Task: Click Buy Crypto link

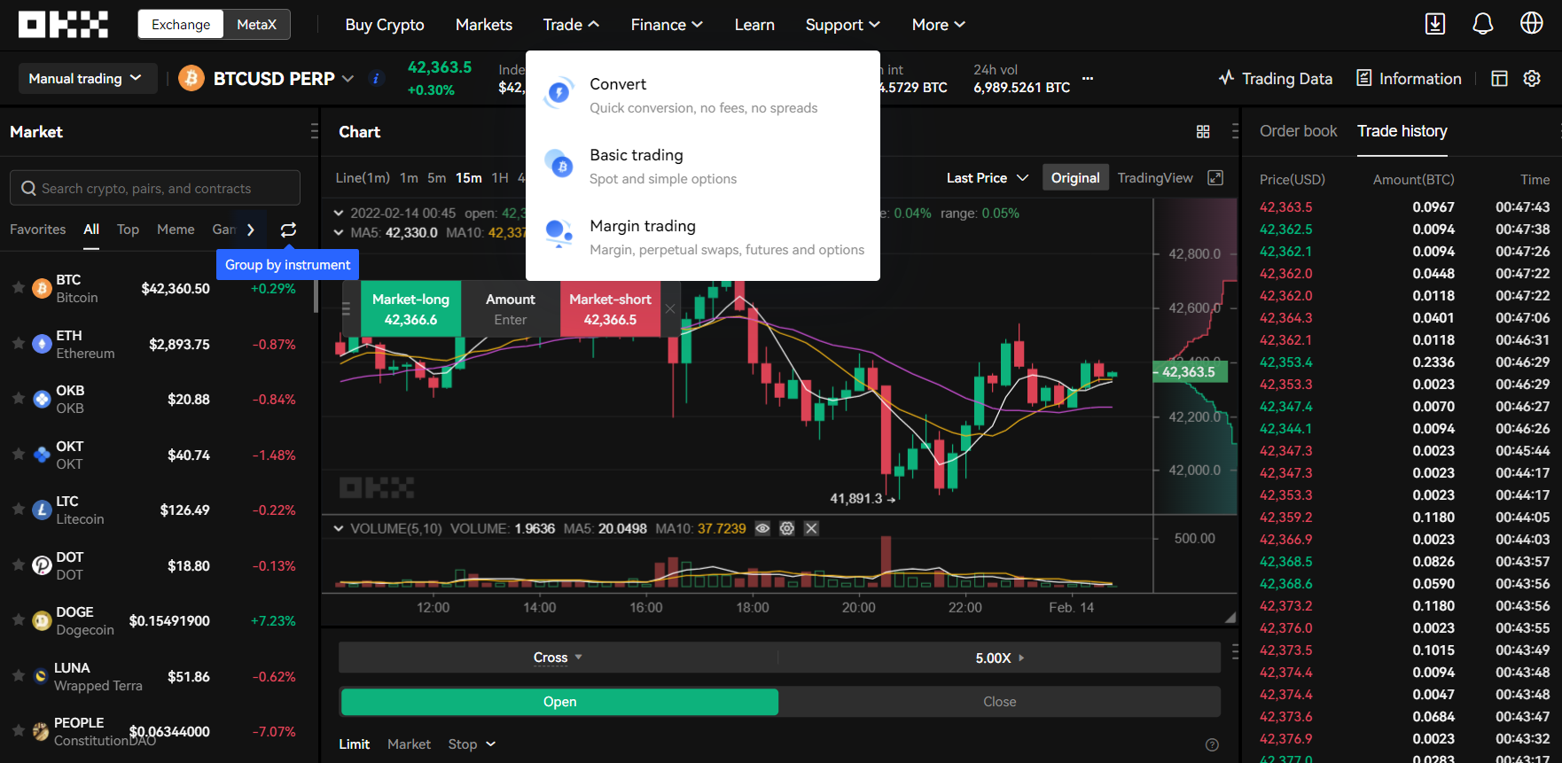Action: point(385,25)
